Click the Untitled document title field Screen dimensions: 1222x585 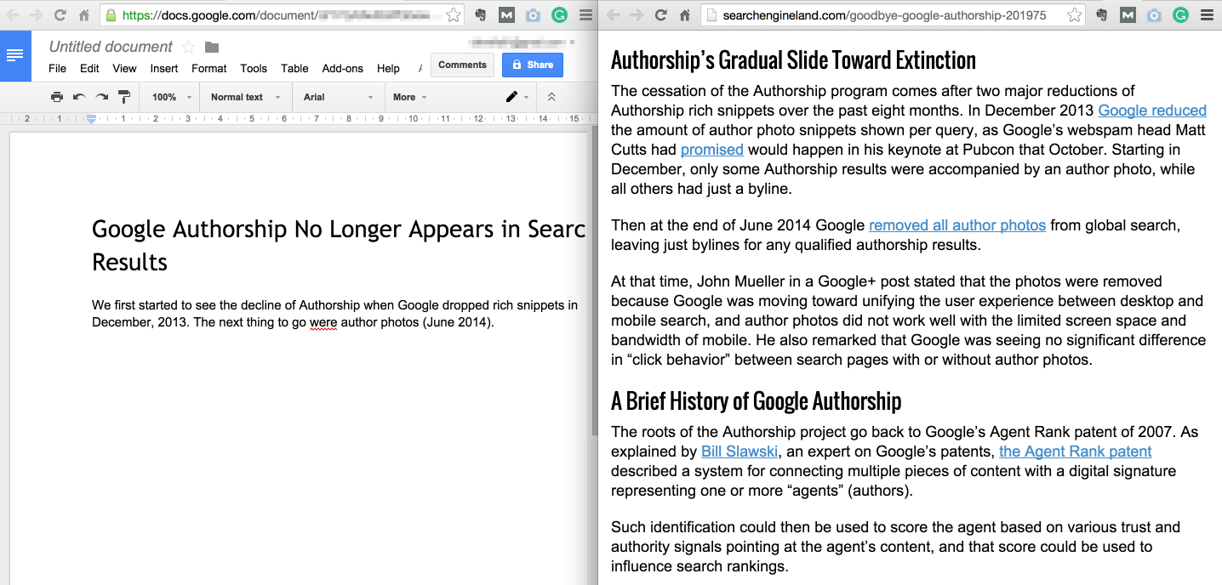[x=111, y=47]
